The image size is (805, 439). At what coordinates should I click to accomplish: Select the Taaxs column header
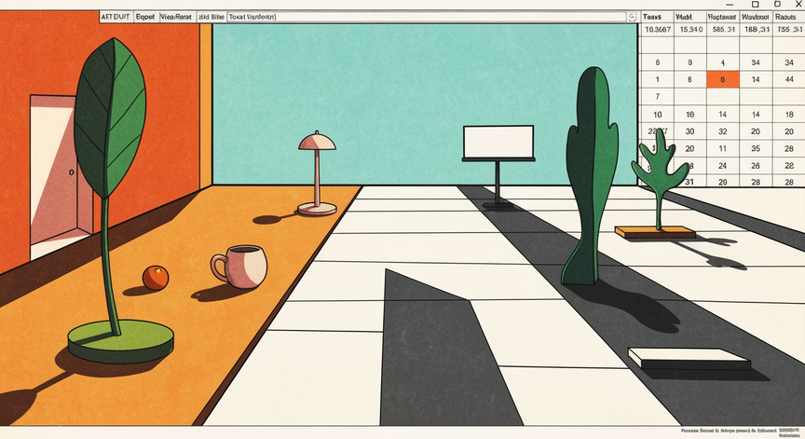[652, 17]
